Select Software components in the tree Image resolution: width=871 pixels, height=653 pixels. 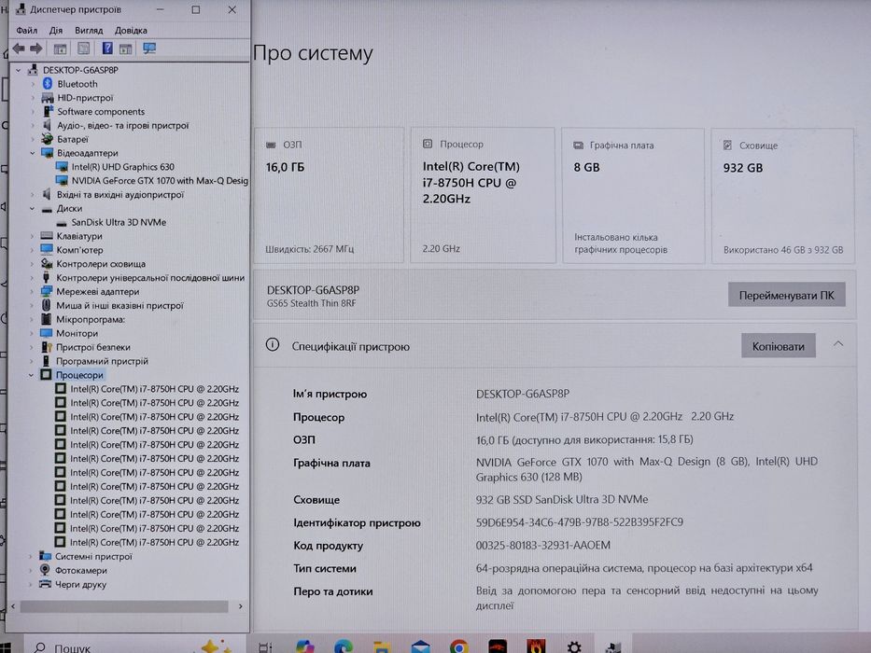point(101,112)
